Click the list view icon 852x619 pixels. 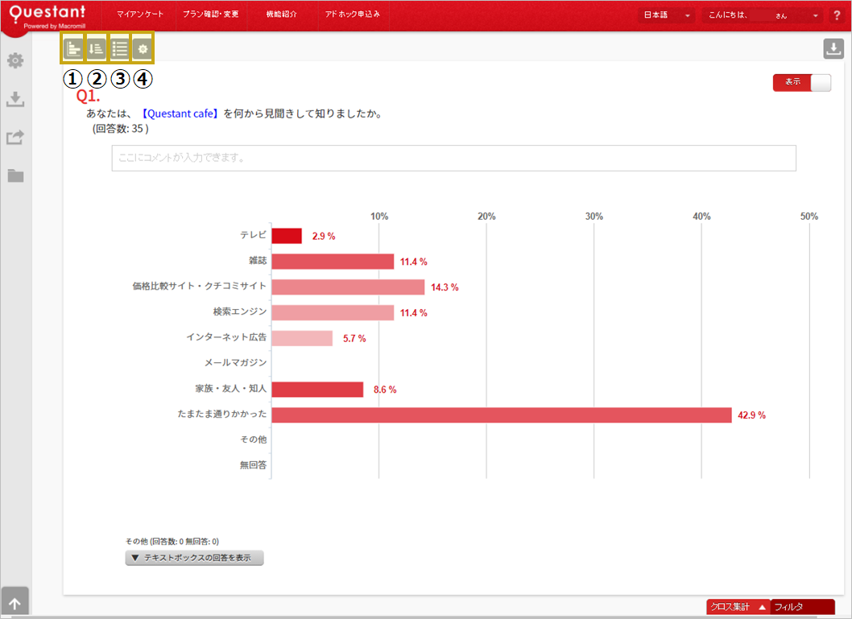(x=119, y=49)
